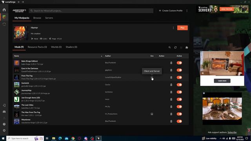This screenshot has width=251, height=141.
Task: Click the From The Fog environment icon
Action: [152, 78]
